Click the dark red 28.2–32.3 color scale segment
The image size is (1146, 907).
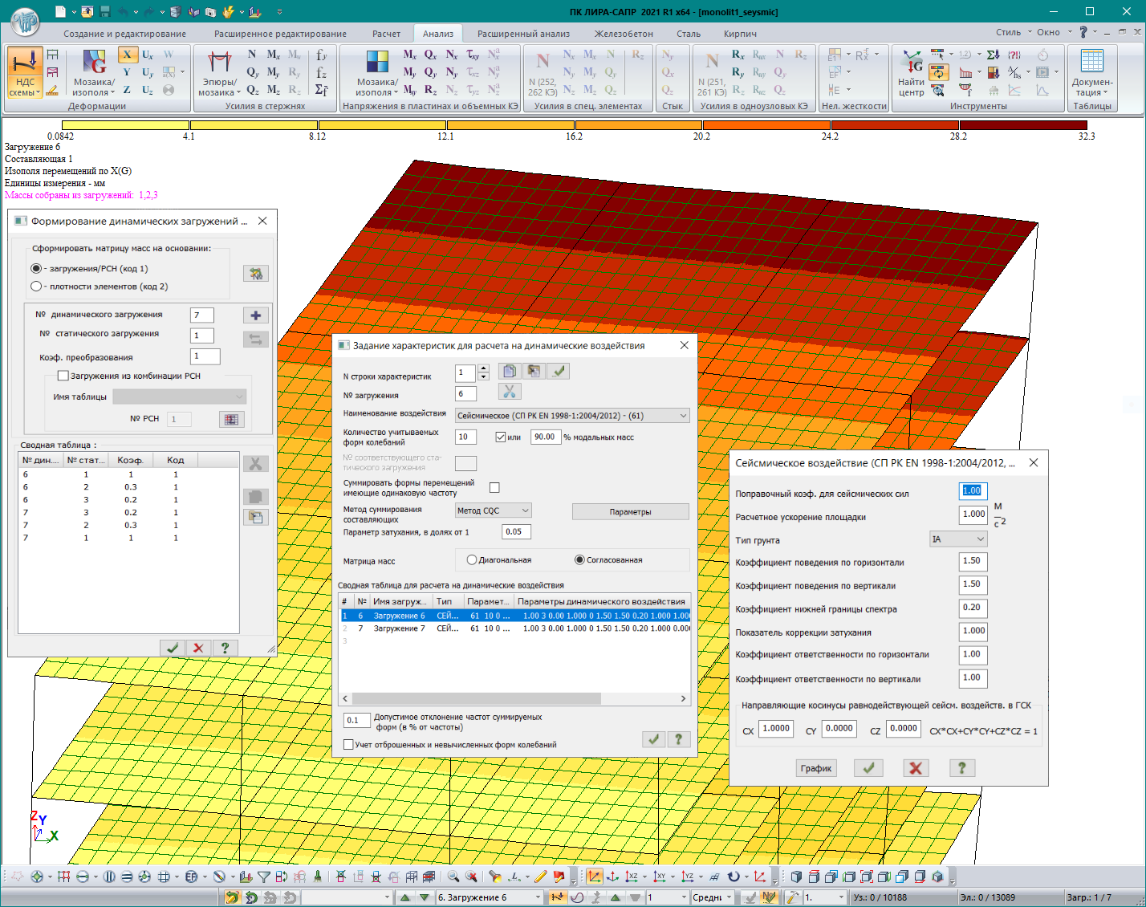(x=1022, y=125)
